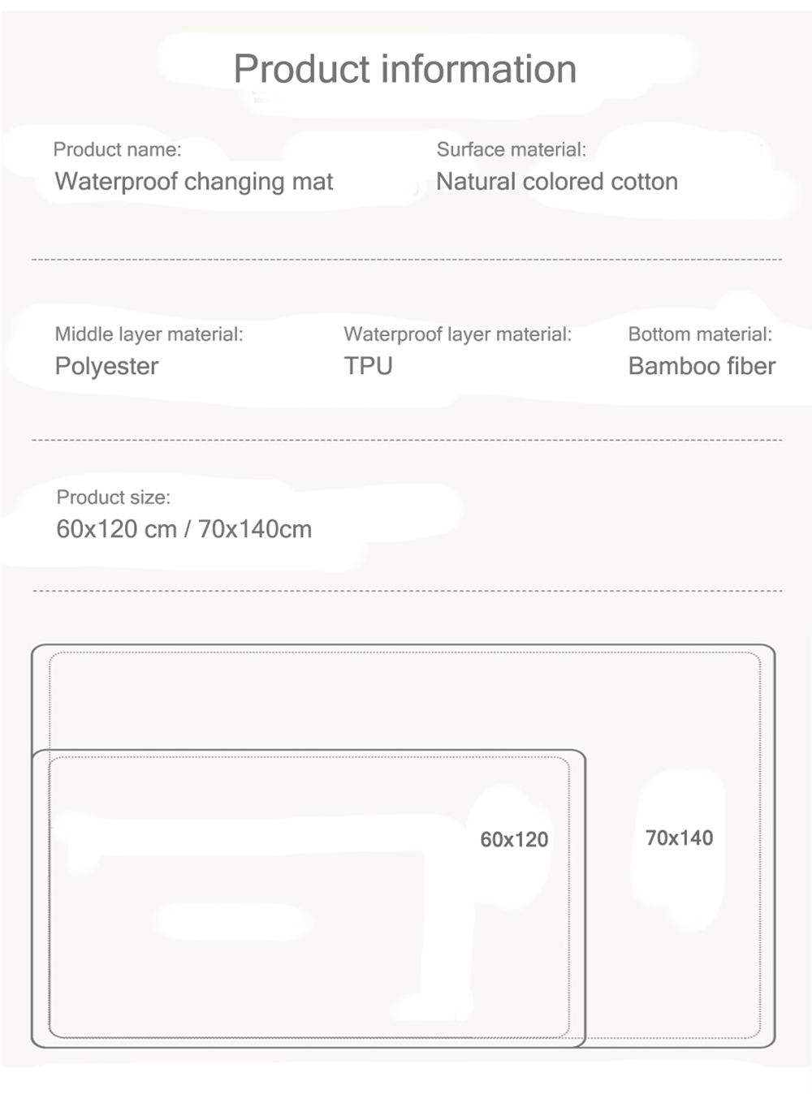The image size is (812, 1094).
Task: Select the Bottom material label
Action: [700, 334]
